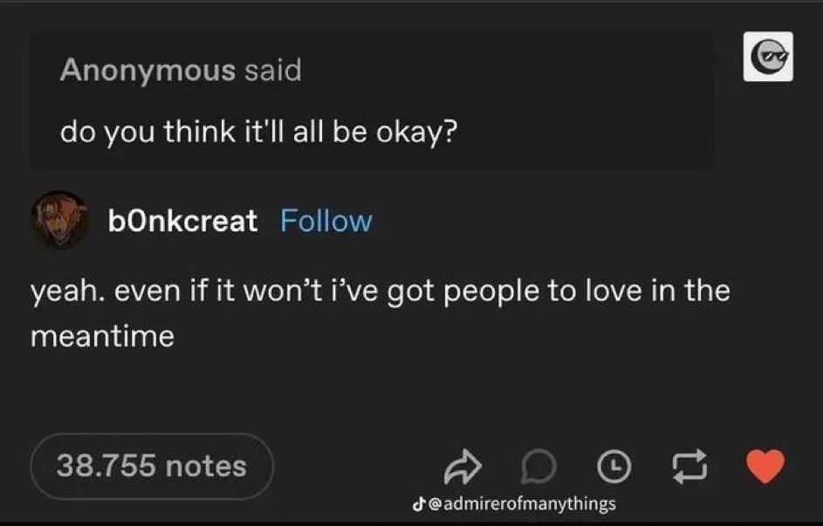Open the b0nkcreat profile picture

pos(59,219)
